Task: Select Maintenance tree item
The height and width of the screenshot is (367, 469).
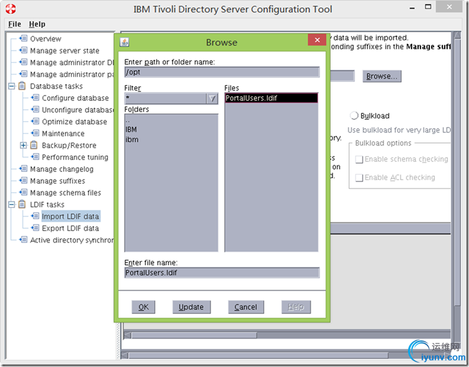Action: (x=63, y=133)
